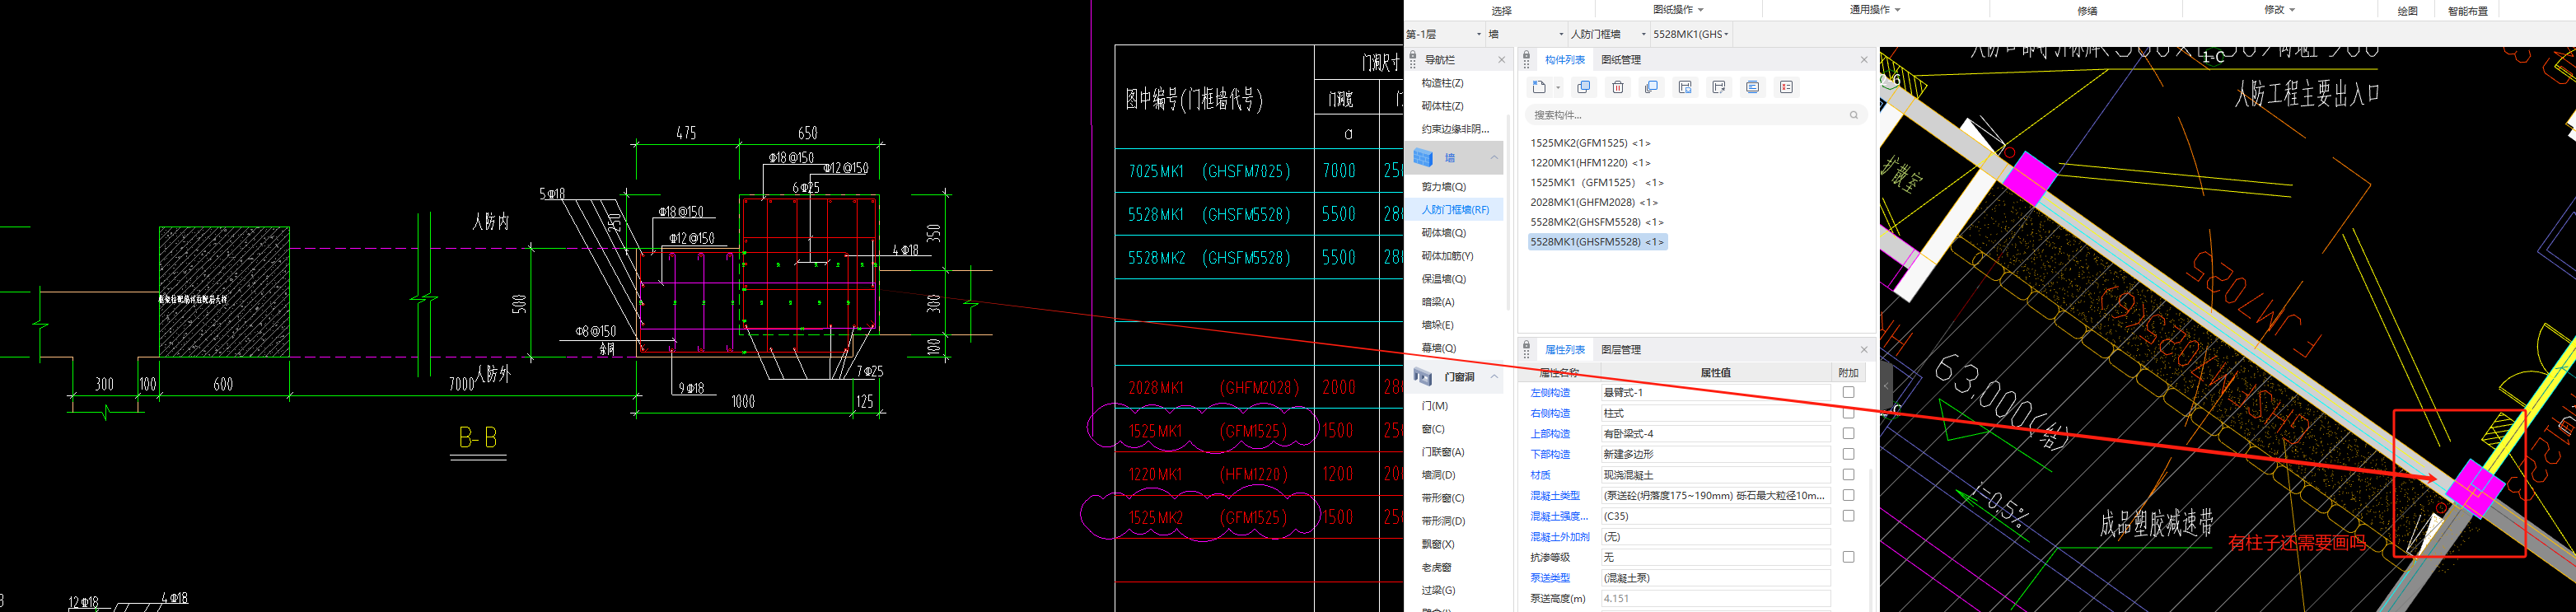The width and height of the screenshot is (2576, 612).
Task: Click the list display icon in component toolbar
Action: pos(1753,87)
